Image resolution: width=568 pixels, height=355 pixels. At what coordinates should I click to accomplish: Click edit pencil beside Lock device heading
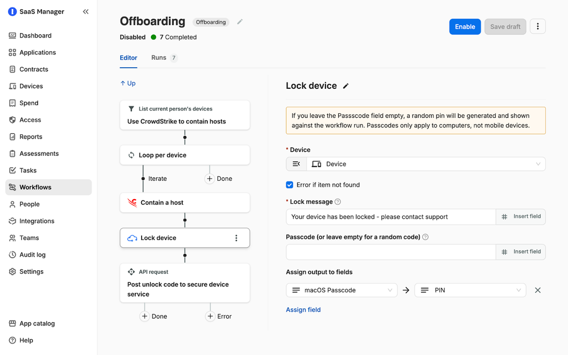tap(345, 86)
